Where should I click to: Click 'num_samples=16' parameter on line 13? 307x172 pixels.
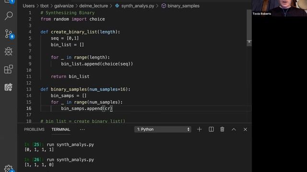pos(107,89)
